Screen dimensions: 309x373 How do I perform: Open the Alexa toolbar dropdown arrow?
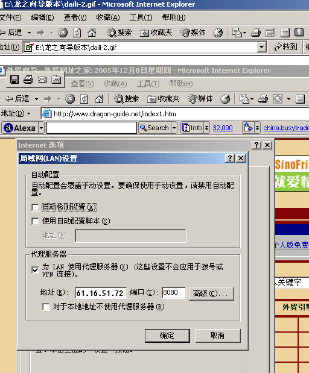point(42,128)
